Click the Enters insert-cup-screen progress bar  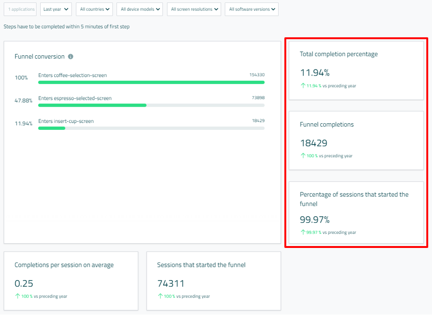151,128
